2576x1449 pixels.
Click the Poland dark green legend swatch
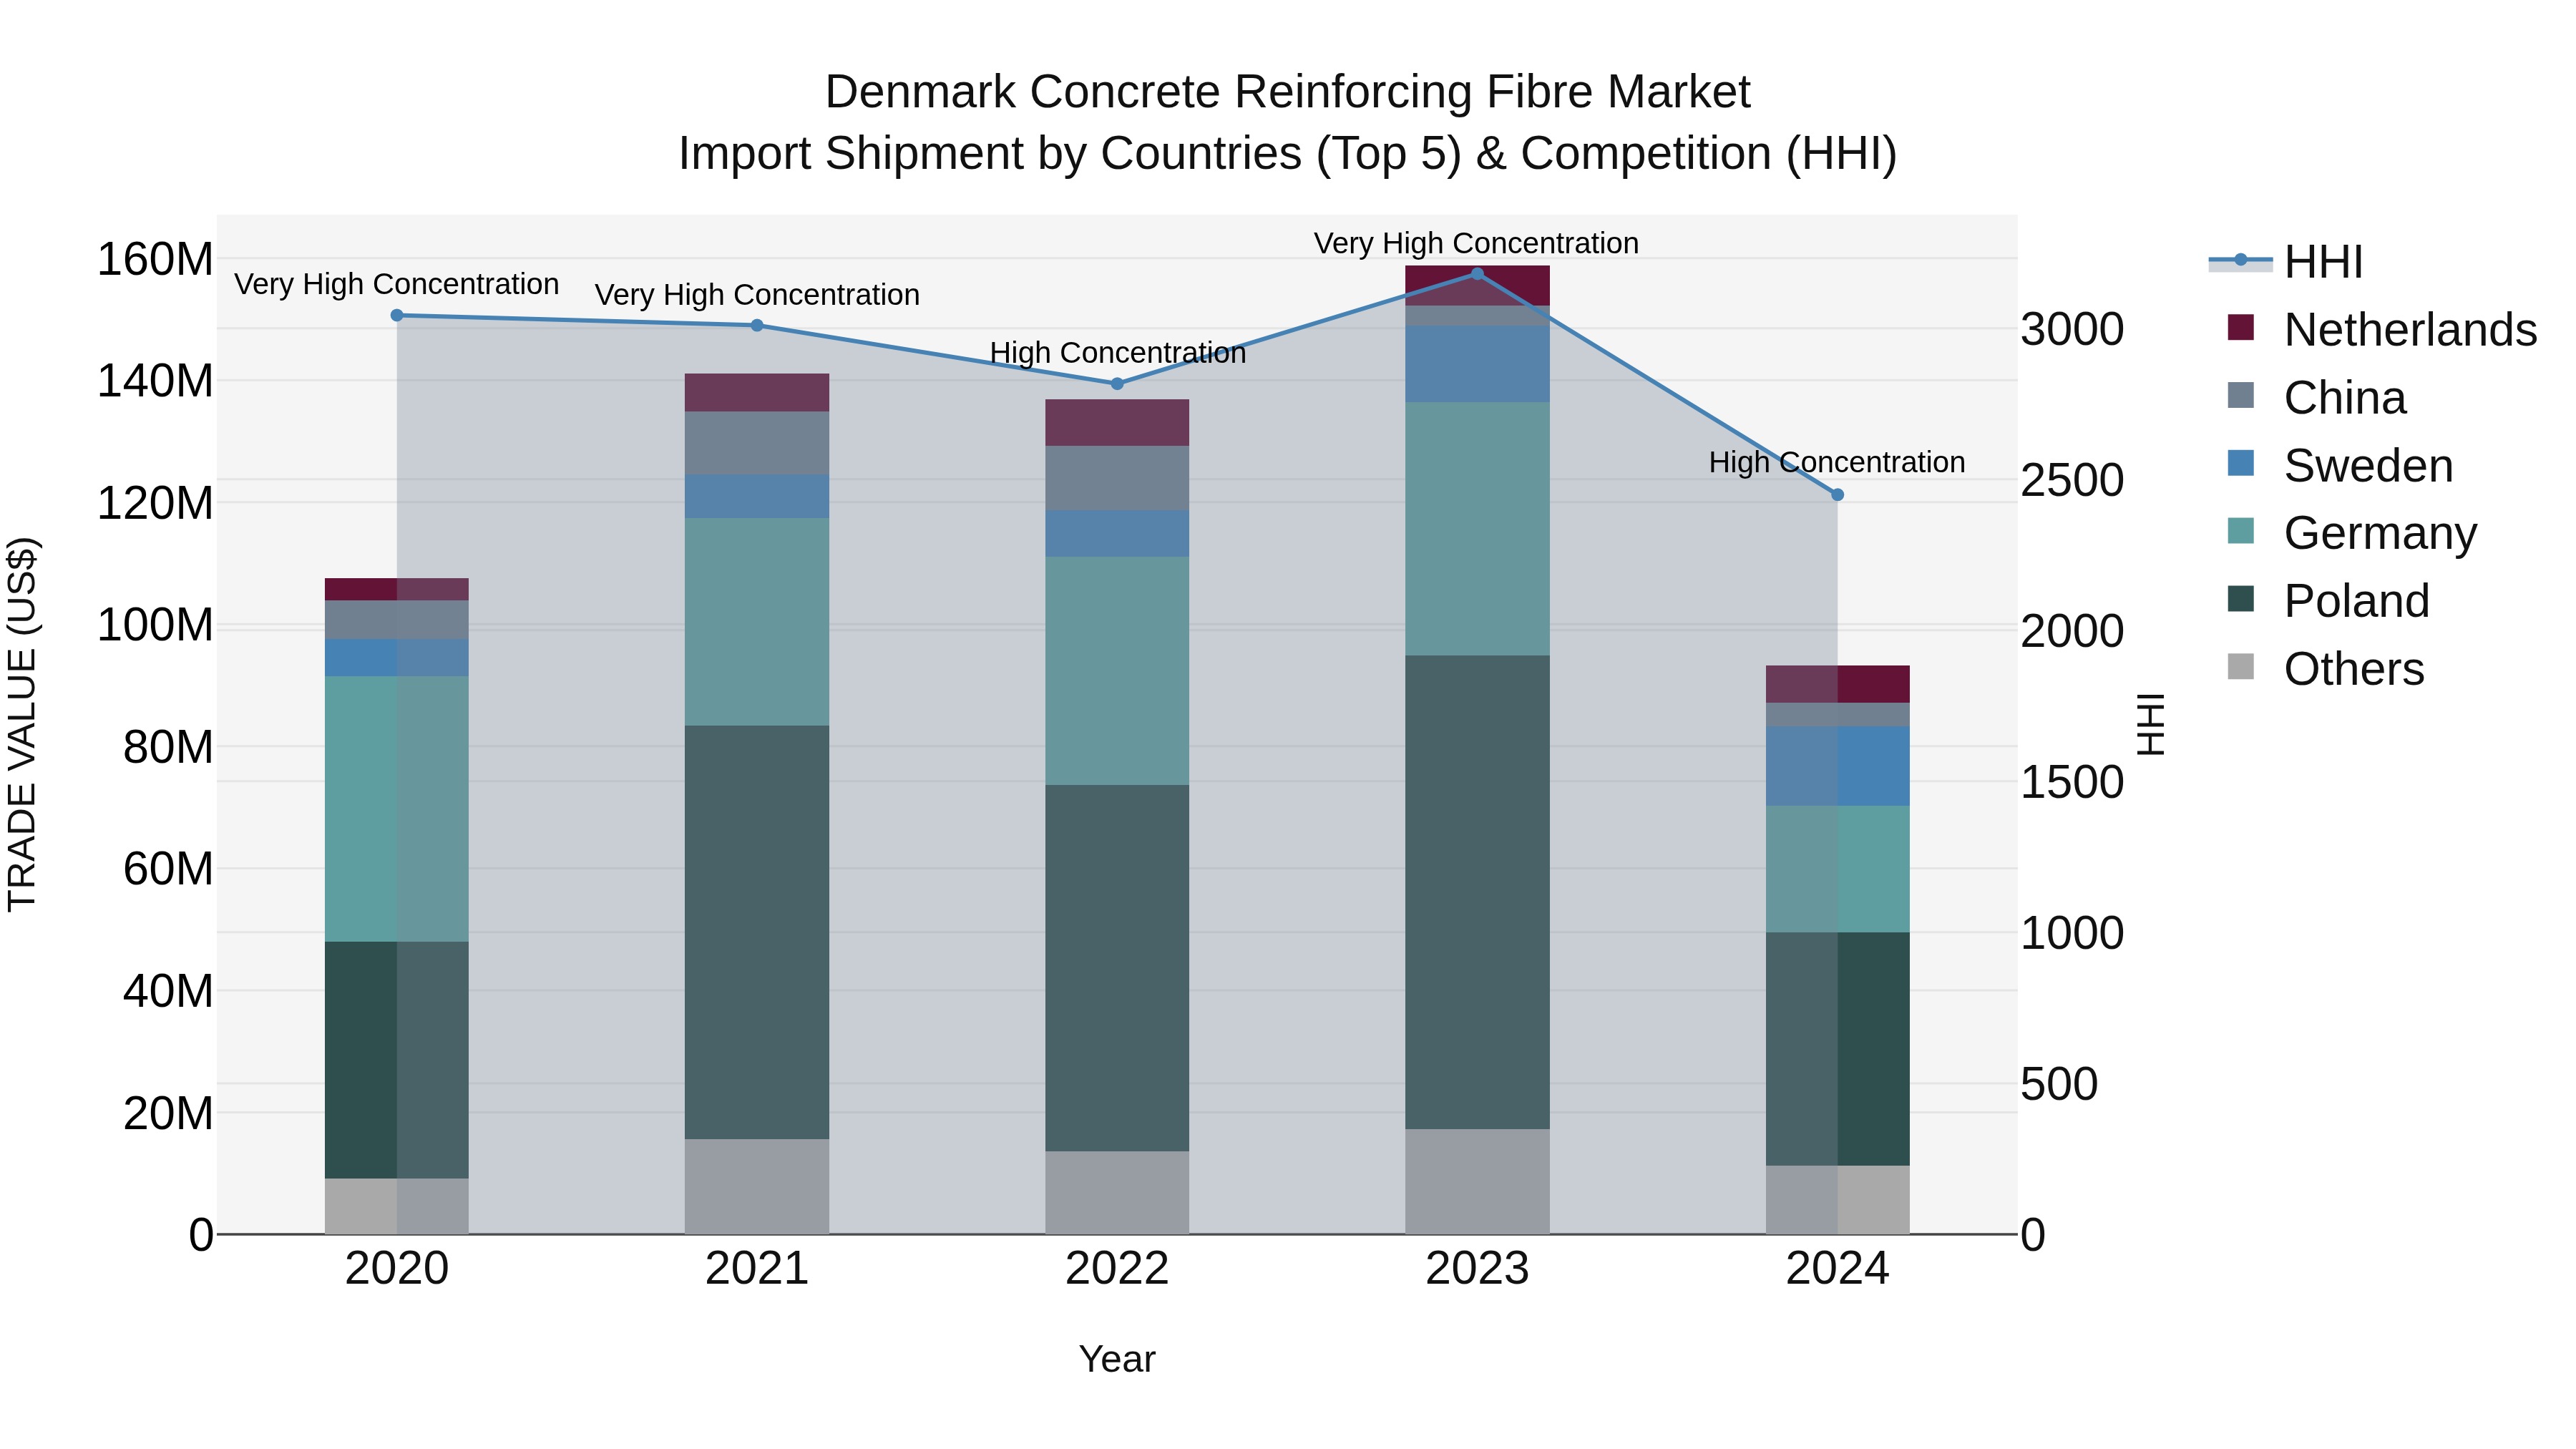point(2241,598)
